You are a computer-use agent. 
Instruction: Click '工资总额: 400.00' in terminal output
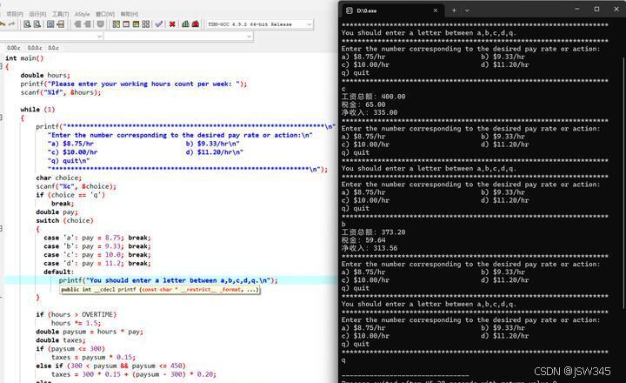373,97
